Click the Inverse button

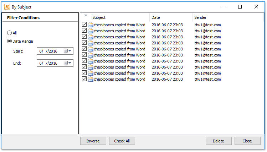tap(93, 141)
